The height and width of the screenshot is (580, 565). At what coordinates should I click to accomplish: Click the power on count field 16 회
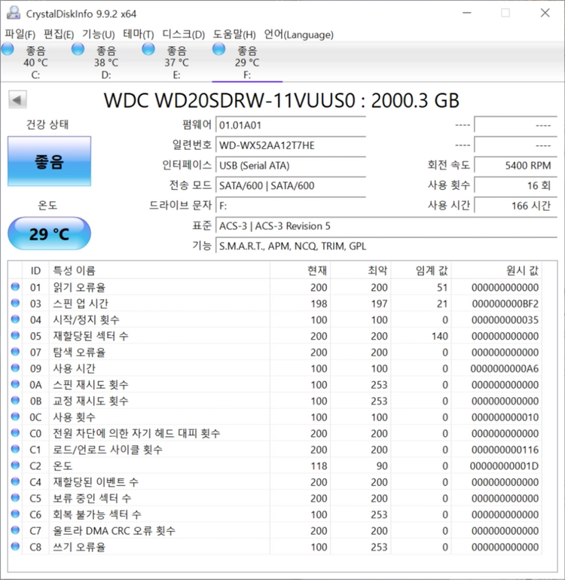515,185
